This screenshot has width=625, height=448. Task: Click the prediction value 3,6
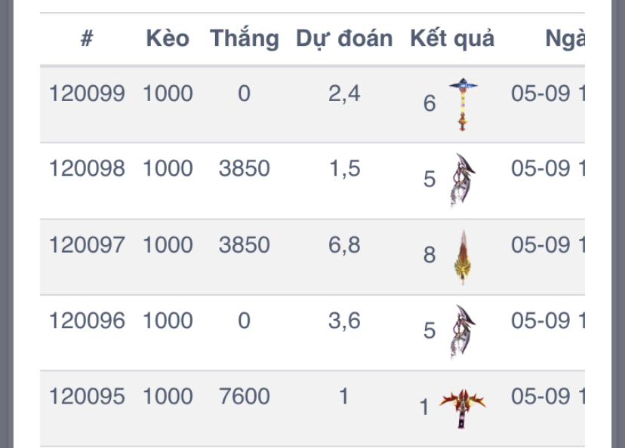click(x=344, y=321)
